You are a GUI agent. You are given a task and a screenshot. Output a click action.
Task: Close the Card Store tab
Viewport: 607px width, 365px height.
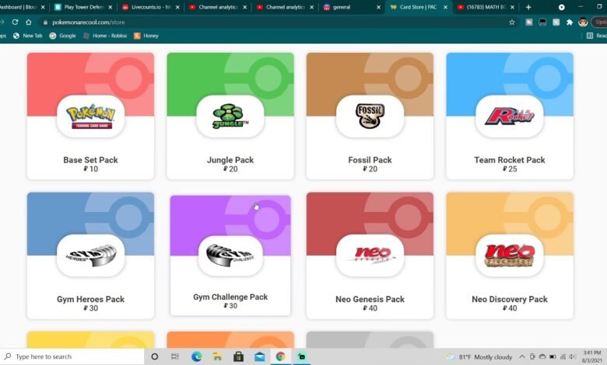pyautogui.click(x=446, y=7)
